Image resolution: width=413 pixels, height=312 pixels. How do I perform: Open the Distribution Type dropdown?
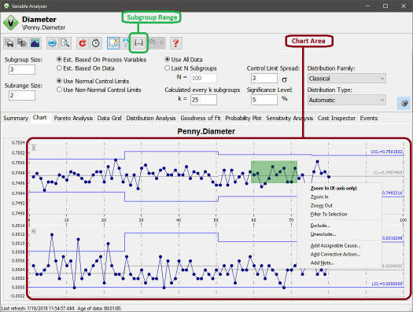(x=347, y=100)
